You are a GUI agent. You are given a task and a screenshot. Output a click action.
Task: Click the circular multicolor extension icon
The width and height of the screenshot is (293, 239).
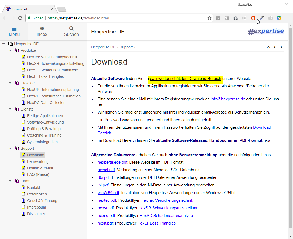279,18
